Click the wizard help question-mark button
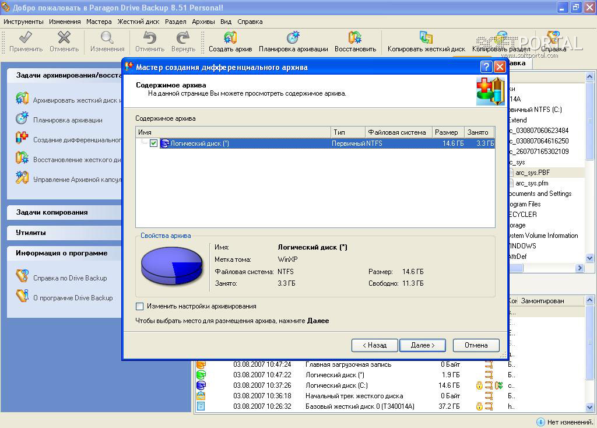The image size is (597, 428). coord(486,67)
